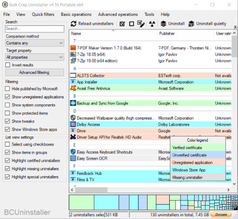Open the Advanced operations menu
The width and height of the screenshot is (238, 219).
[118, 14]
